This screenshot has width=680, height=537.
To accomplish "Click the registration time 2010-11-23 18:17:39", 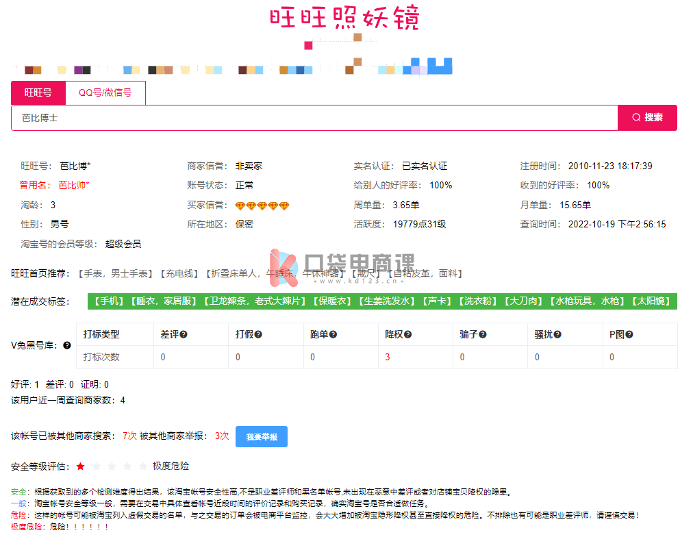I will (x=610, y=166).
